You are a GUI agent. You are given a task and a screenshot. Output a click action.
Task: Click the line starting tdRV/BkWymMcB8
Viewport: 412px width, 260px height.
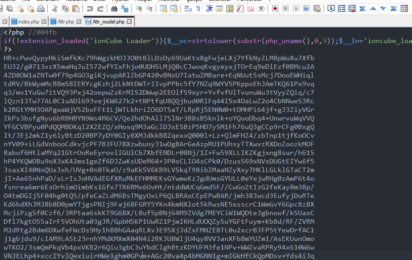pyautogui.click(x=159, y=84)
